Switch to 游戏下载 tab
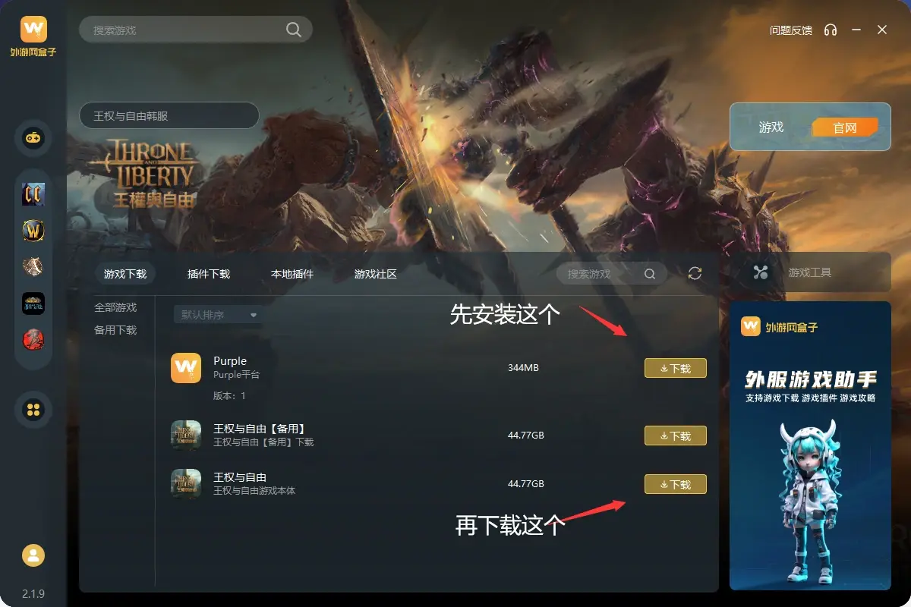This screenshot has width=911, height=607. 125,274
